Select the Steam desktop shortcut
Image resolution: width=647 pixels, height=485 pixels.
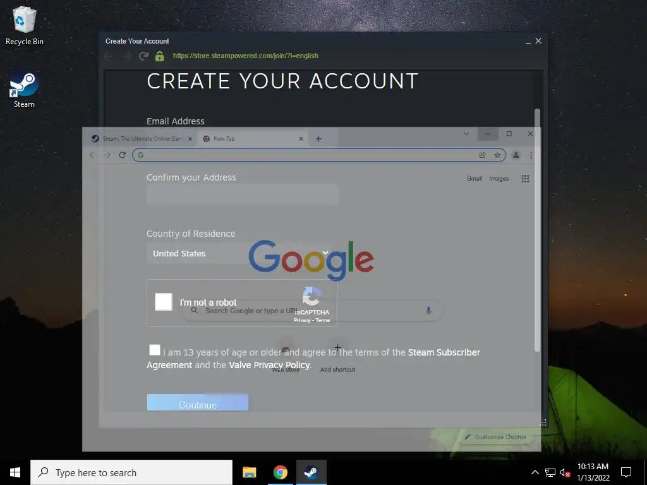[24, 90]
